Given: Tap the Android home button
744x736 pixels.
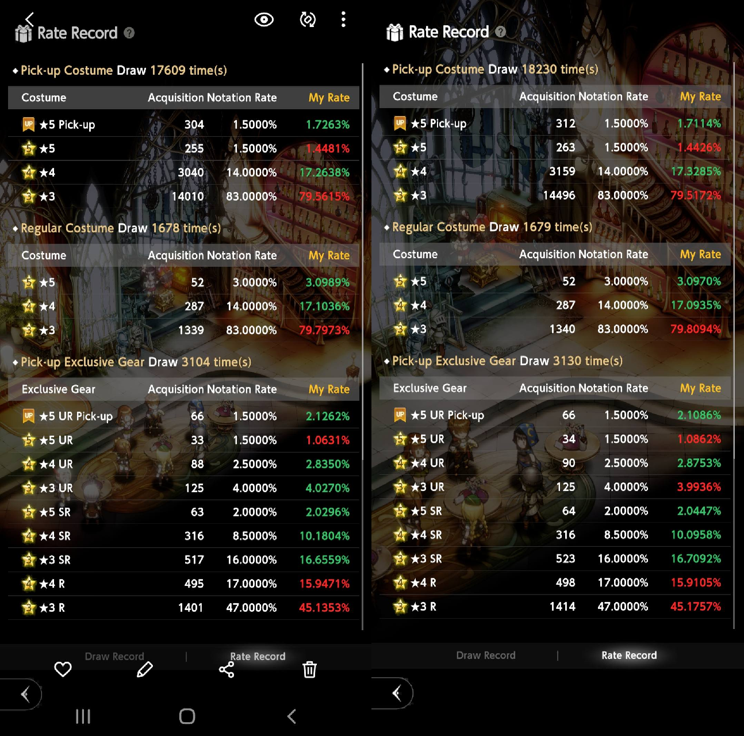Looking at the screenshot, I should 187,716.
